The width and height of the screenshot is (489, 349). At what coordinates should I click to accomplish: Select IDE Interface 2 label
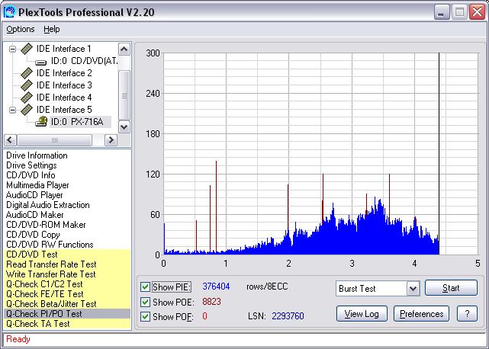(x=64, y=73)
